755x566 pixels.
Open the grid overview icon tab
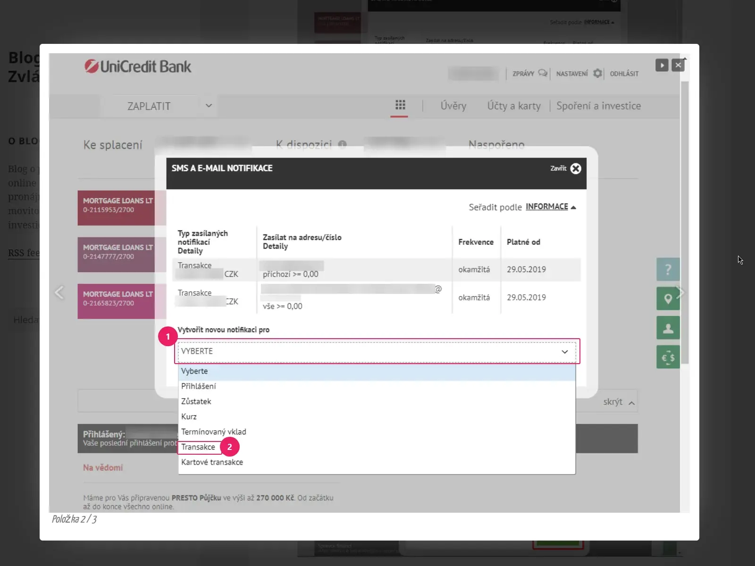(400, 105)
